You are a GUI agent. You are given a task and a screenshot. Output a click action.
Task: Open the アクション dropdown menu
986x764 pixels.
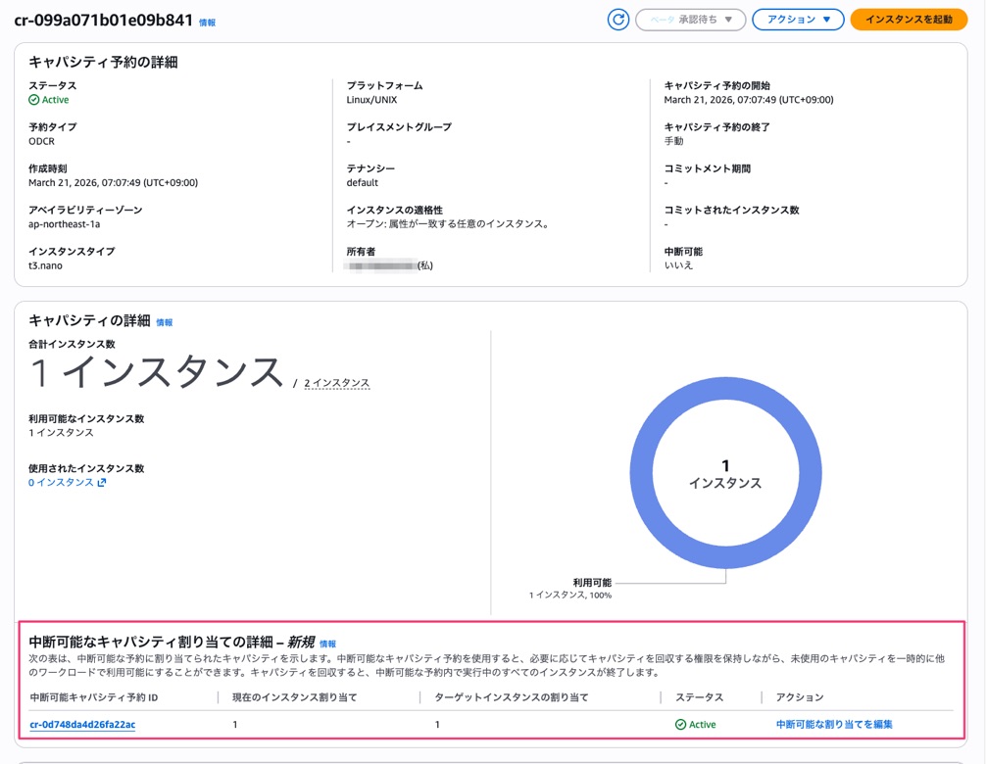[798, 20]
